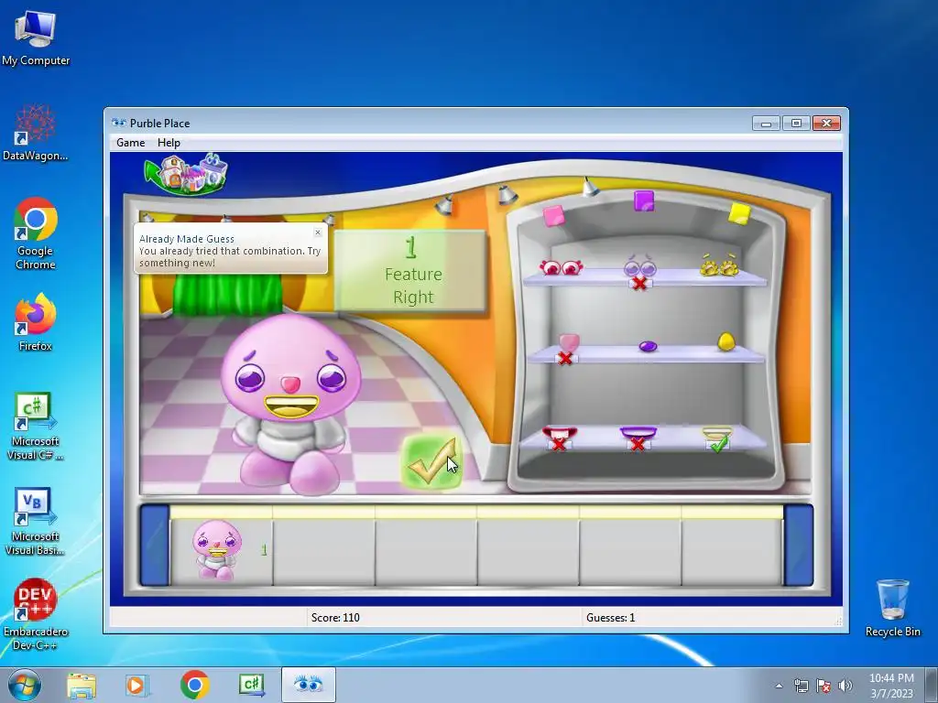Submit guess with the green checkmark button
The height and width of the screenshot is (703, 938).
click(x=432, y=462)
